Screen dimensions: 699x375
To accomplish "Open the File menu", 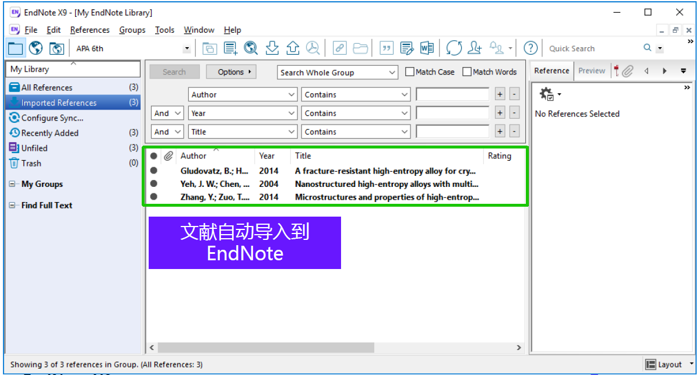I will click(31, 30).
